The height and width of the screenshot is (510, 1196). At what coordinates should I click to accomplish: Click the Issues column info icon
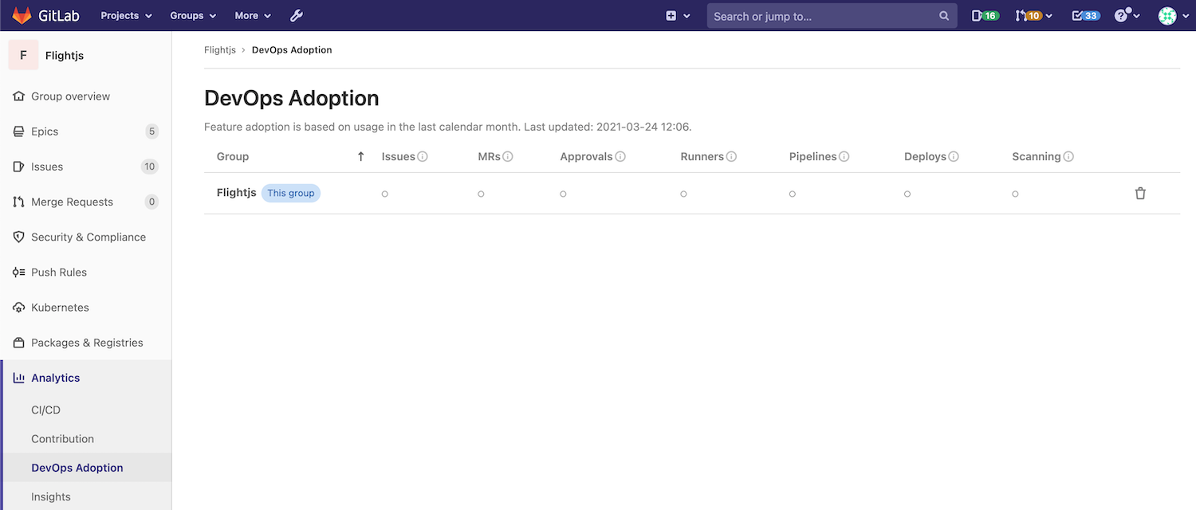[423, 156]
